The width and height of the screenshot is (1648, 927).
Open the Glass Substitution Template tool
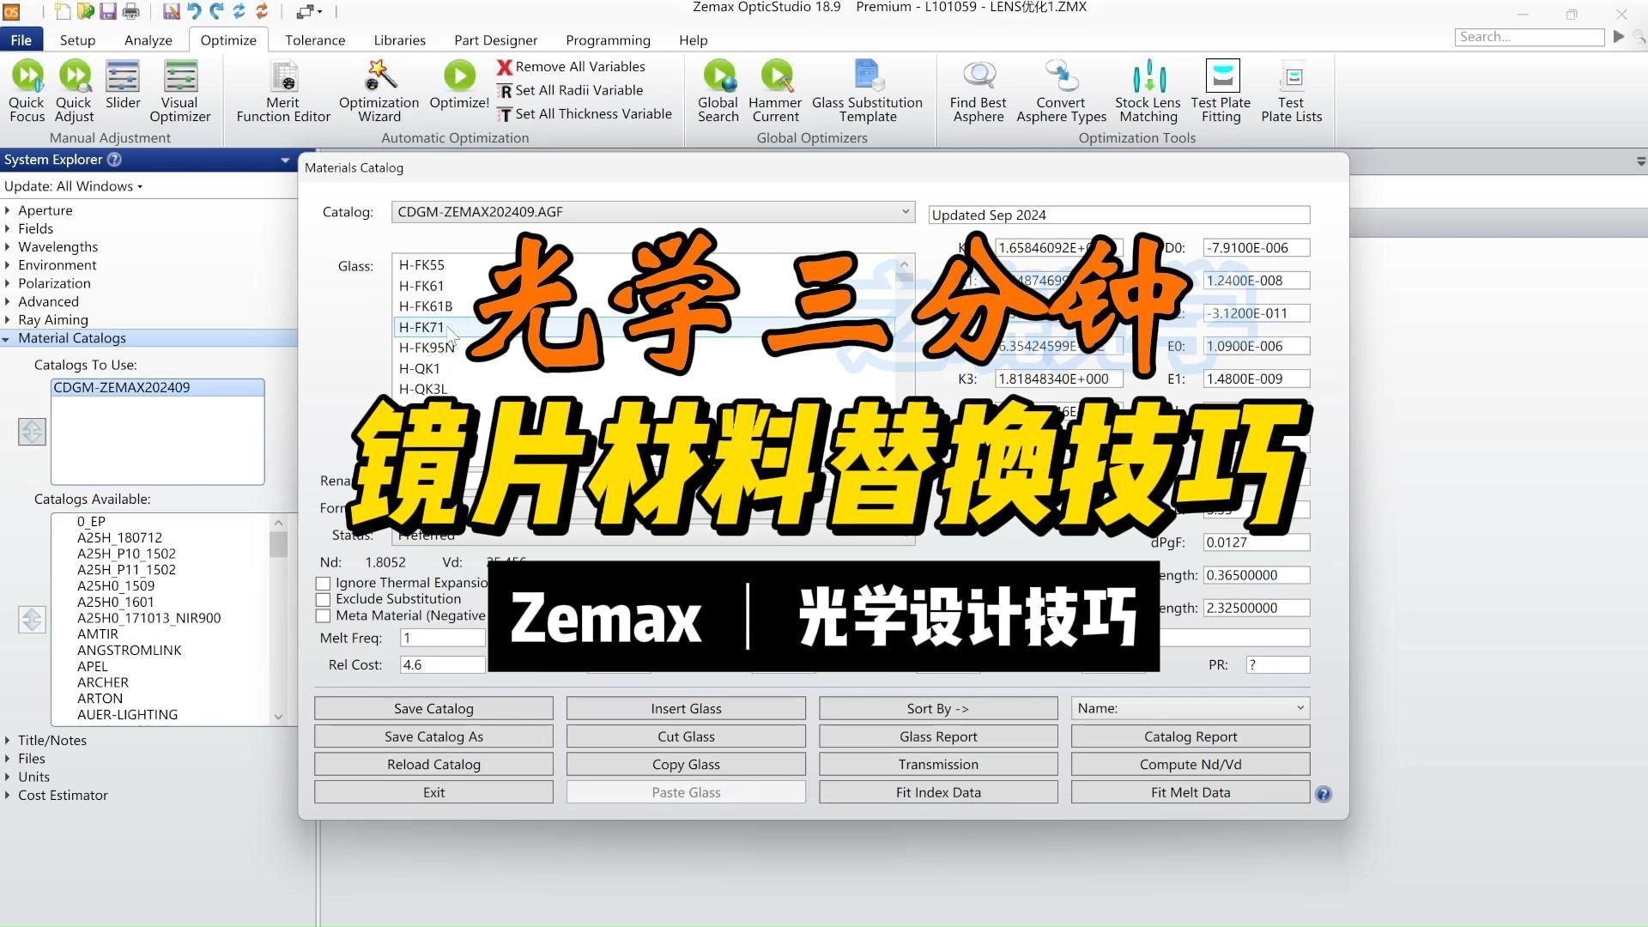868,90
